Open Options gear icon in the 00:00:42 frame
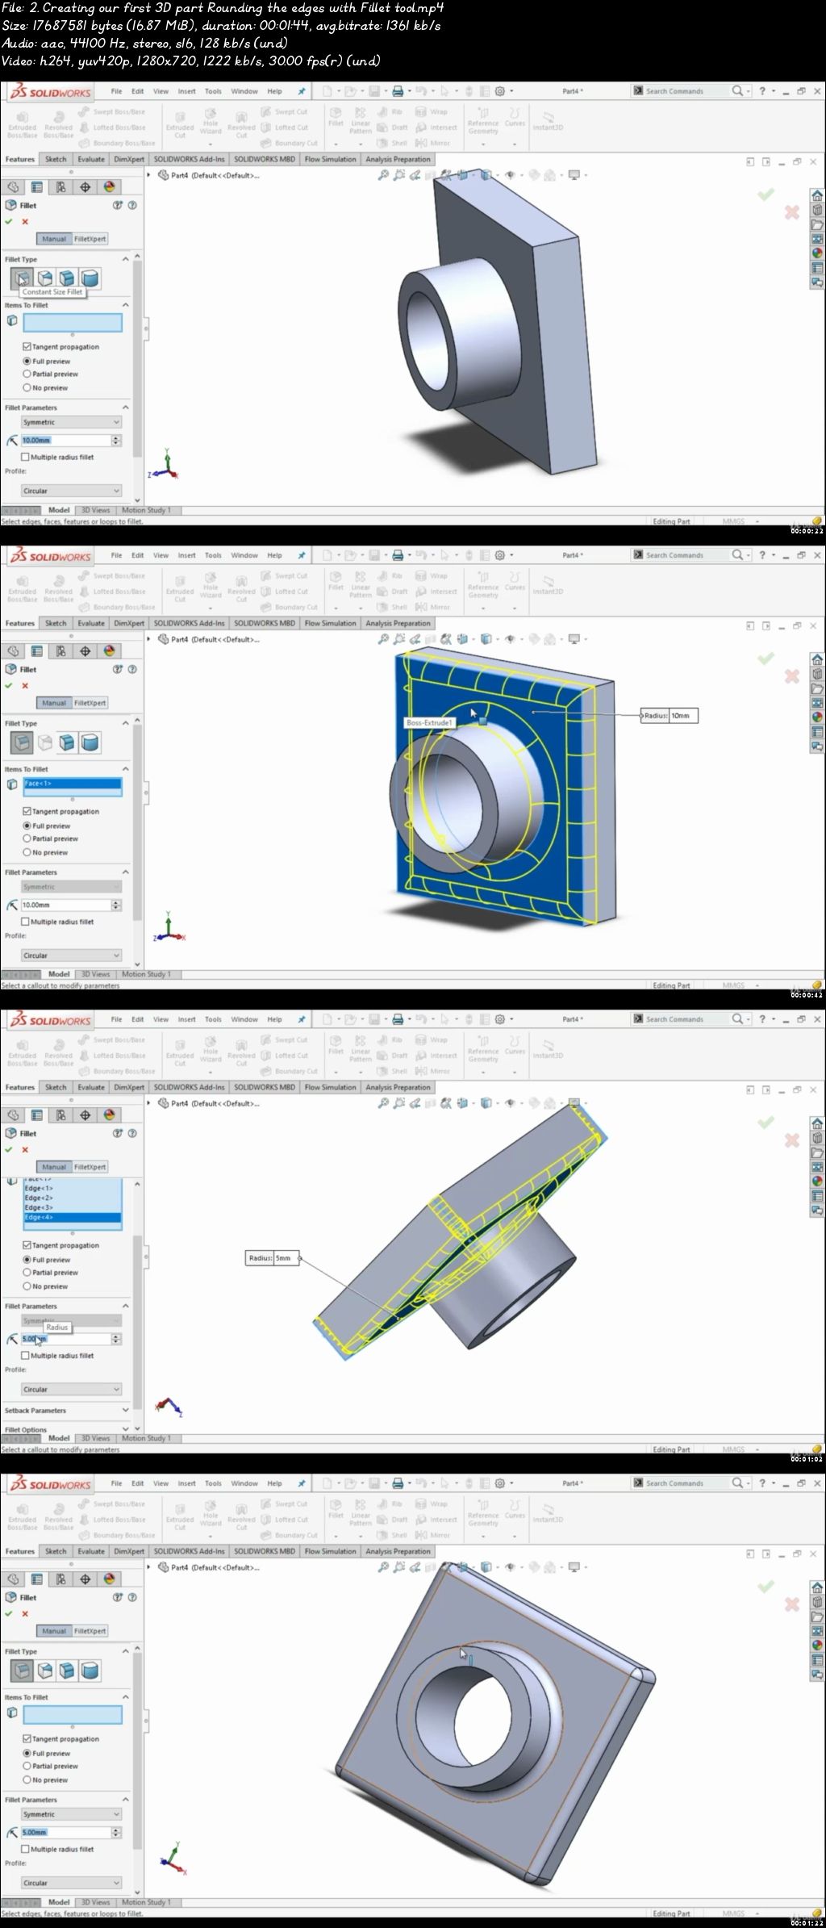The width and height of the screenshot is (826, 1928). tap(500, 555)
